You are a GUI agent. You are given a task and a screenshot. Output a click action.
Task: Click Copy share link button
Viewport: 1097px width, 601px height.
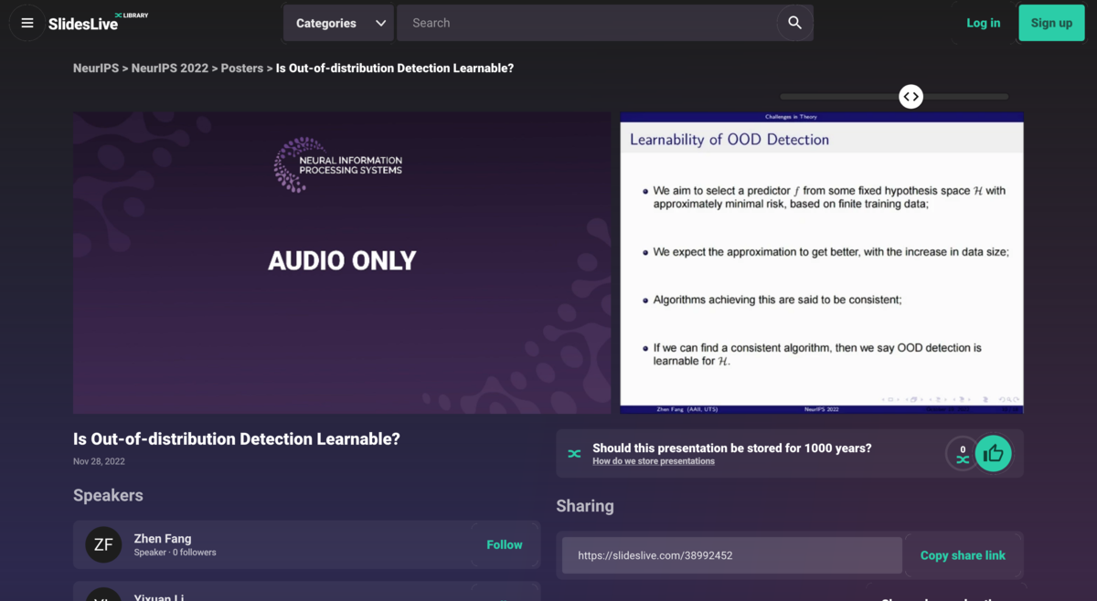click(x=963, y=555)
